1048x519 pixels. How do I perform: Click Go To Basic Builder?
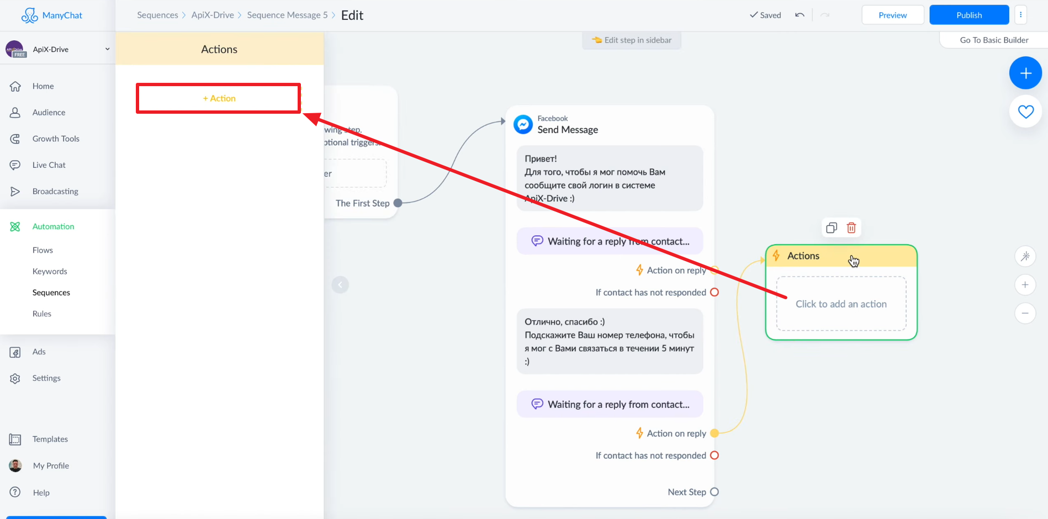(x=994, y=40)
